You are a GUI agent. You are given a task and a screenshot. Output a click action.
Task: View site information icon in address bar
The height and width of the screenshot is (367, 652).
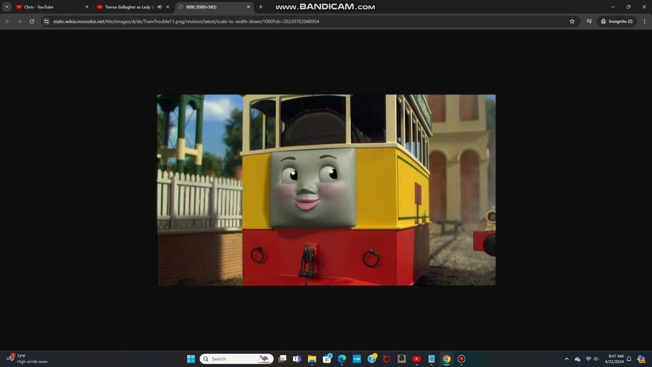tap(46, 21)
